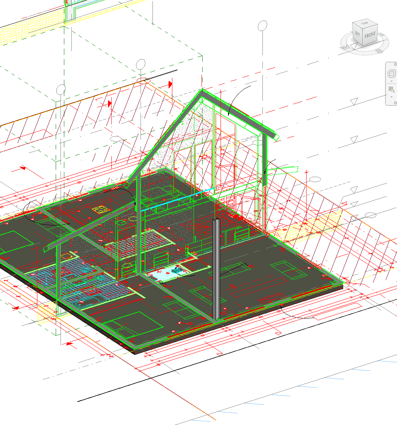Expand the zoom options dropdown arrow

[x=391, y=97]
